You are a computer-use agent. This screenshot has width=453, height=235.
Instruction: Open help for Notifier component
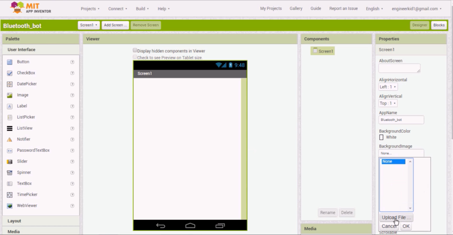[72, 139]
